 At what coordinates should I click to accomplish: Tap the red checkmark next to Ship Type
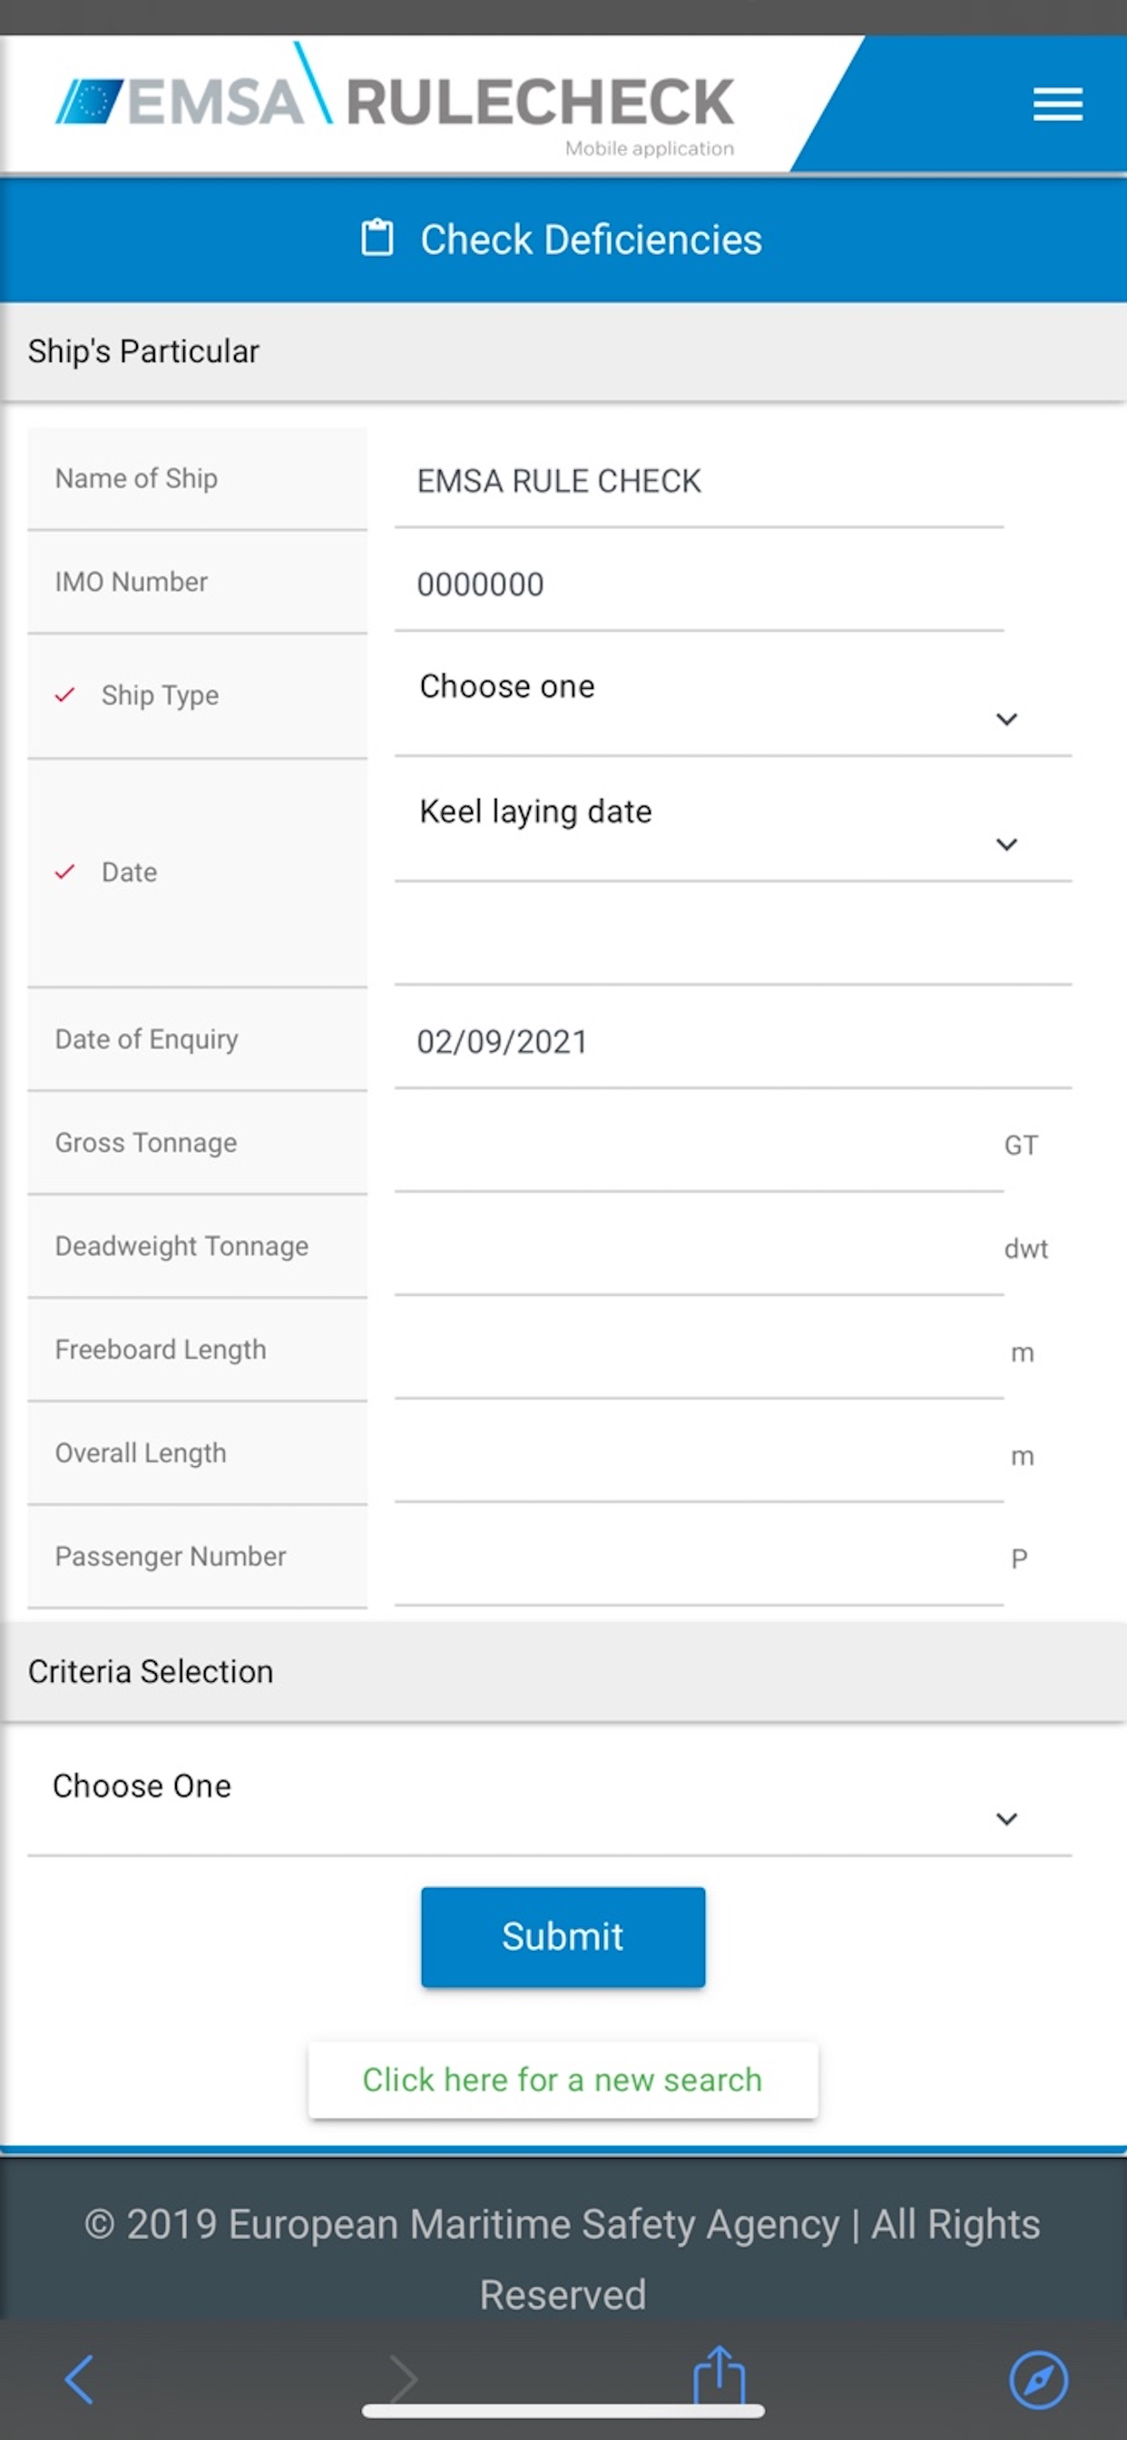pos(64,694)
